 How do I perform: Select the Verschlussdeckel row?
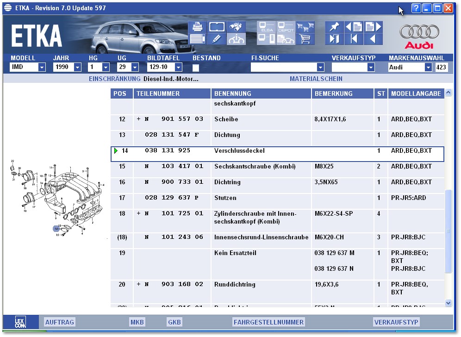pyautogui.click(x=277, y=154)
